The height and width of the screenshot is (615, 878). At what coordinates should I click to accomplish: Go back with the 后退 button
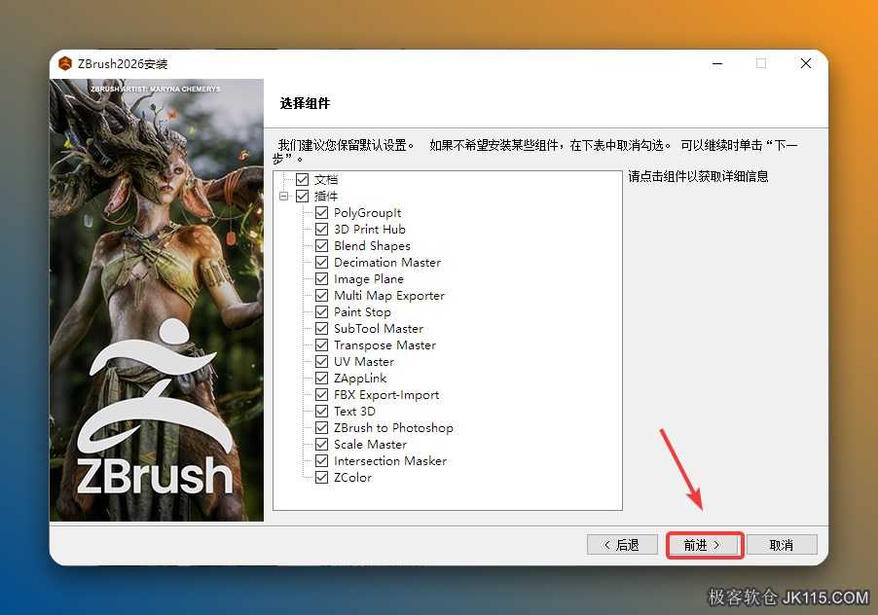[622, 545]
